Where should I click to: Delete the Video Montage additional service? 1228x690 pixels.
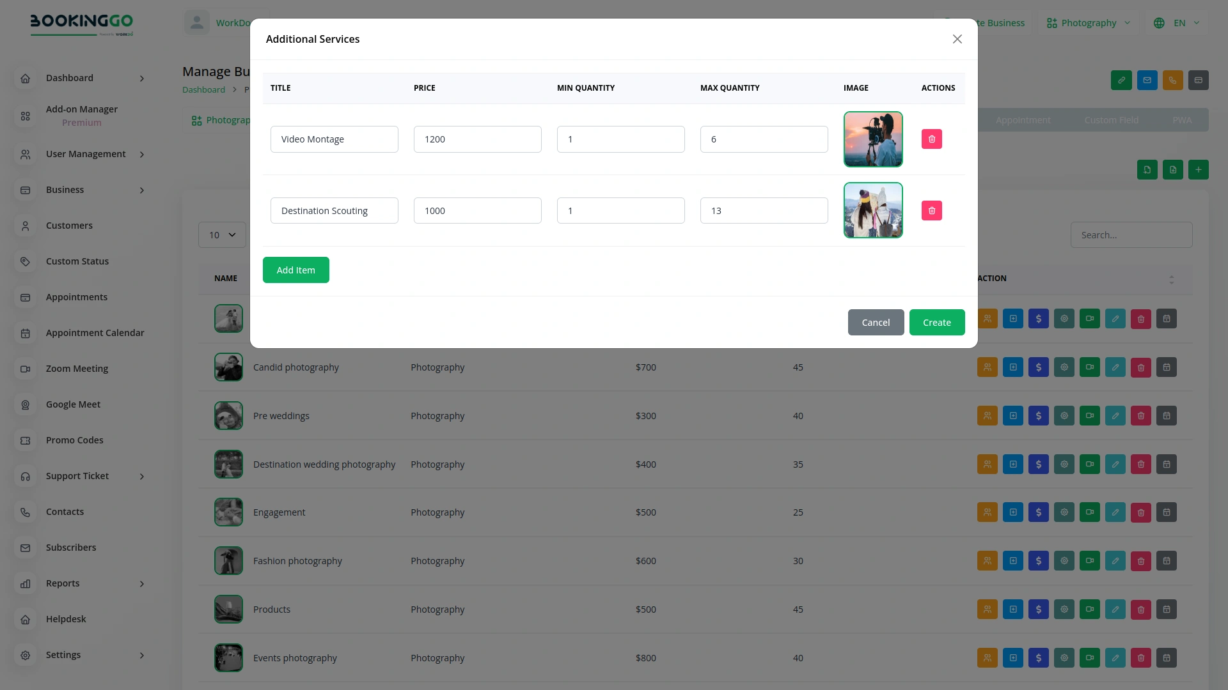tap(932, 139)
